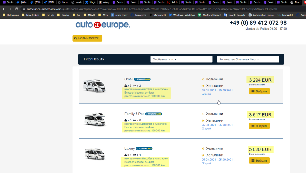Image resolution: width=306 pixels, height=173 pixels.
Task: Click the Family 6 Pax vehicle title
Action: click(134, 114)
